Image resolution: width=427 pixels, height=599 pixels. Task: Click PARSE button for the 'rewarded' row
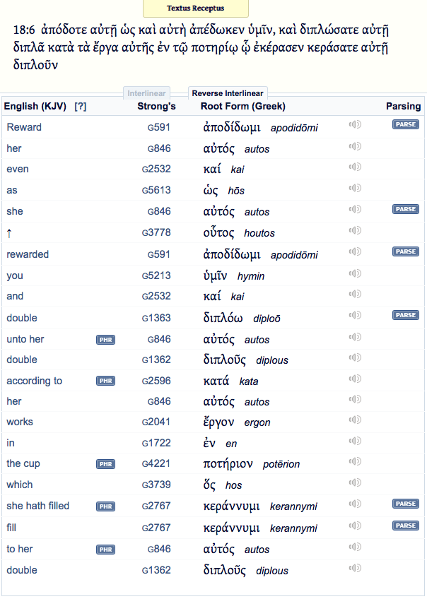(x=406, y=251)
